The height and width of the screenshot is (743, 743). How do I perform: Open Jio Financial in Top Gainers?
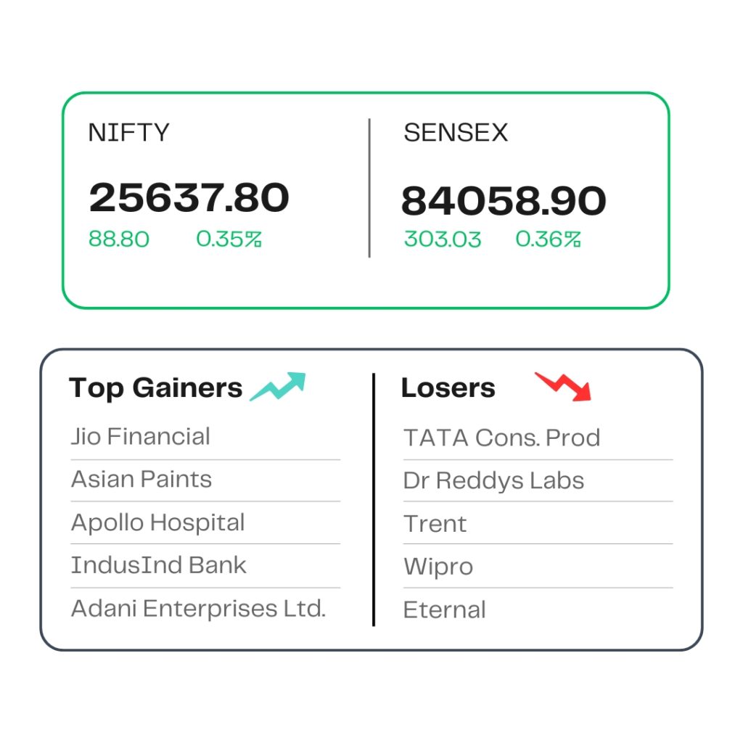pyautogui.click(x=140, y=436)
